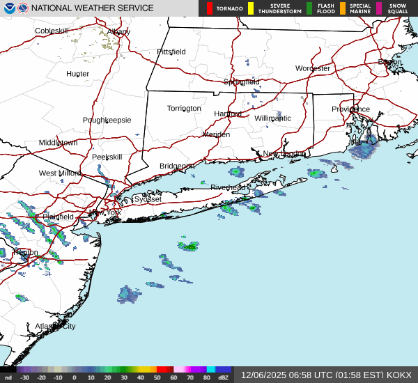
Task: Click the NOAA logo icon
Action: pyautogui.click(x=9, y=8)
